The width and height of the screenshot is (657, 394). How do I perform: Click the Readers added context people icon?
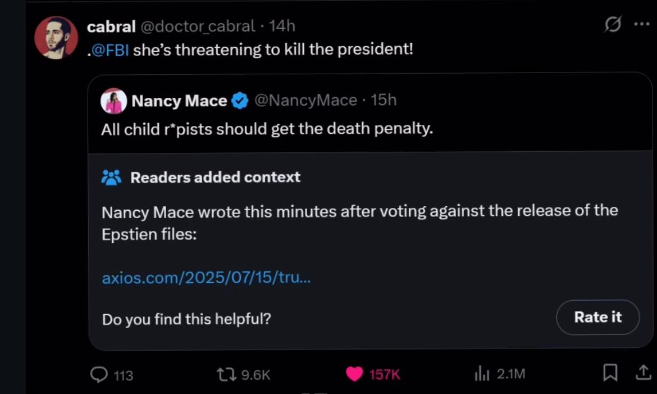112,177
